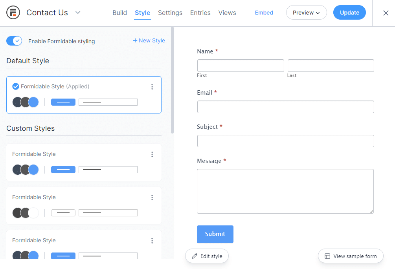Click the Default Style heading
Screen dimensions: 395x269
click(28, 61)
